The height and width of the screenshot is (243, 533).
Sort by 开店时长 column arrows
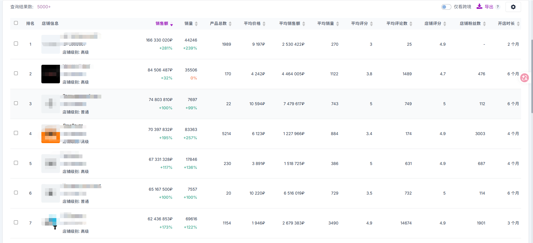518,24
